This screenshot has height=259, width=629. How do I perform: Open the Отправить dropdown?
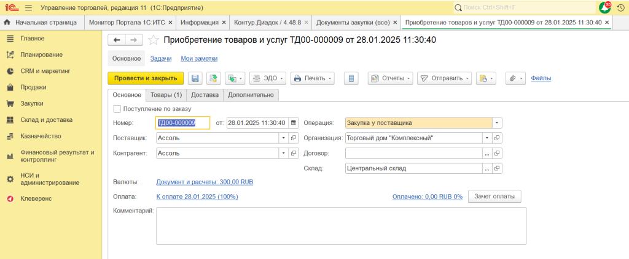coord(445,78)
